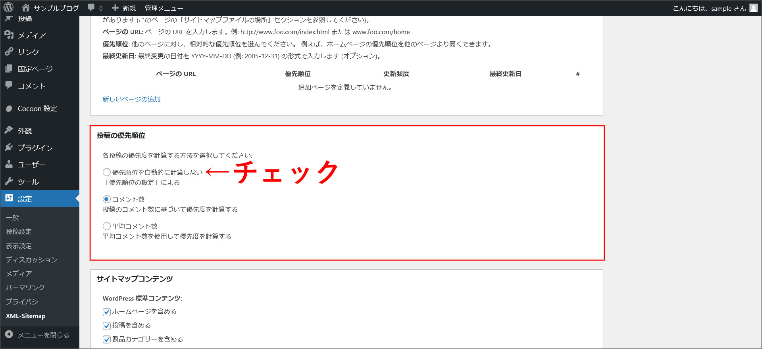Click the リンク chain icon in sidebar
Viewport: 762px width, 349px height.
click(9, 52)
